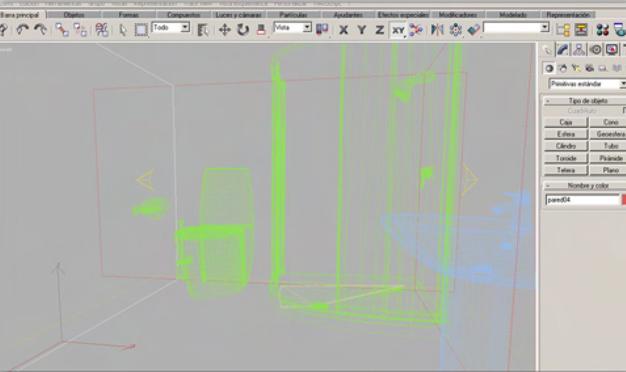Open the Primitivas estándar category dropdown
The image size is (626, 372).
623,84
